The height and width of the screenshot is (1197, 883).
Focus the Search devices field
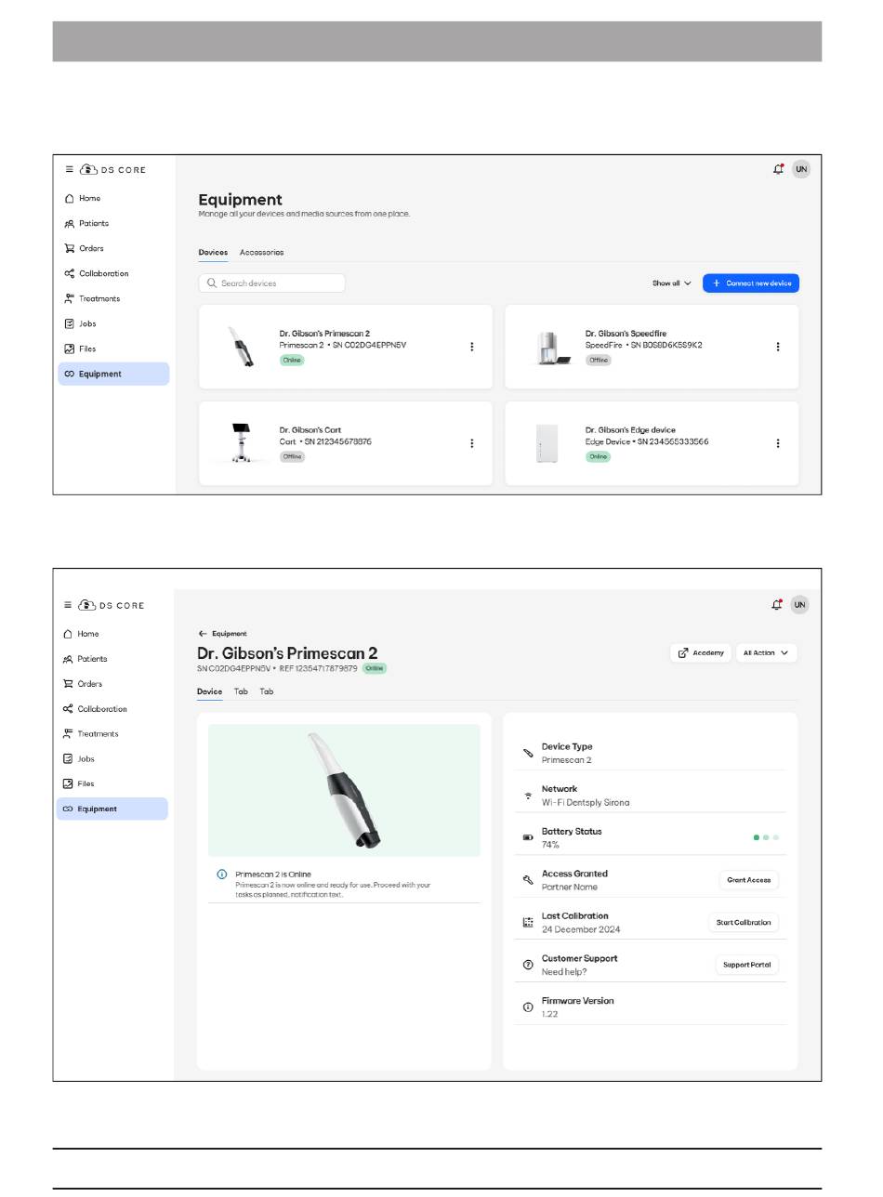[271, 283]
